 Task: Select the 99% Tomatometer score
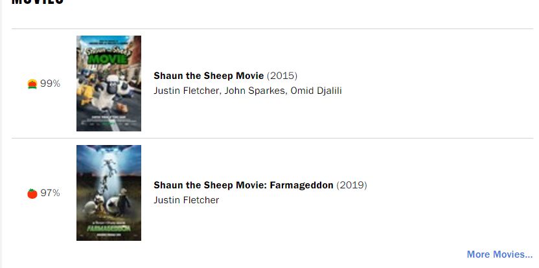(50, 84)
